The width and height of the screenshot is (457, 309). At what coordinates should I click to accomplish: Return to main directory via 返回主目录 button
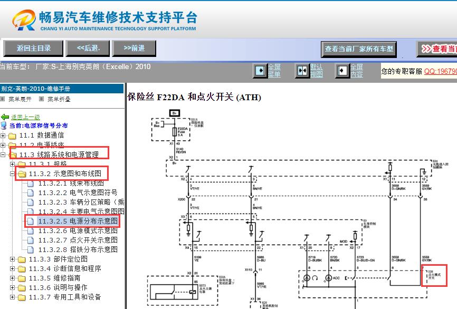(33, 49)
